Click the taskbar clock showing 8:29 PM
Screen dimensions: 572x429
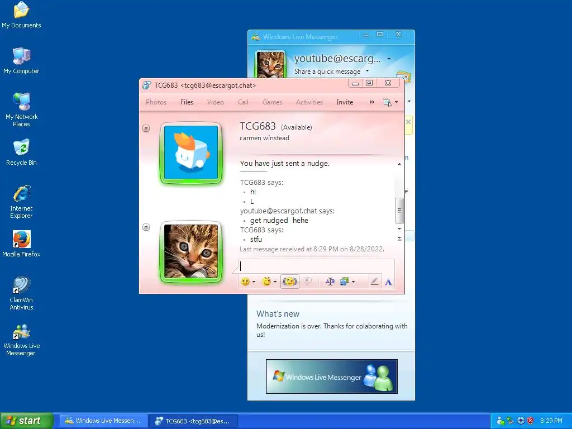551,421
